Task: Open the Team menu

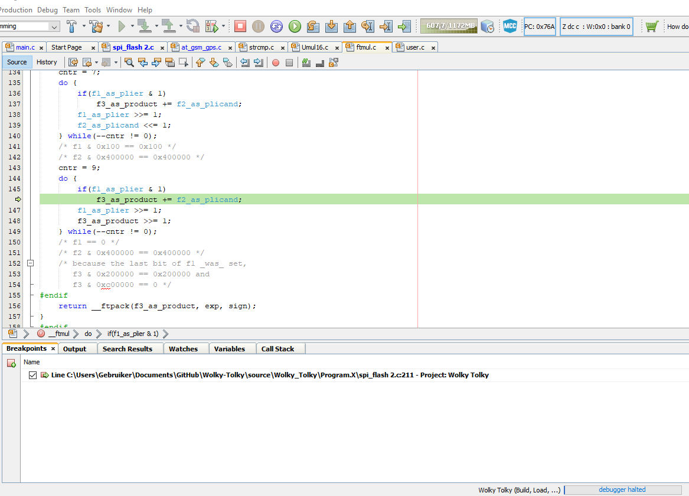Action: [x=71, y=9]
